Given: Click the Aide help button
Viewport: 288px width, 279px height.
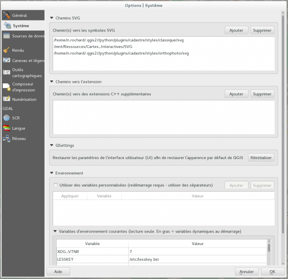Looking at the screenshot, I should [58, 271].
